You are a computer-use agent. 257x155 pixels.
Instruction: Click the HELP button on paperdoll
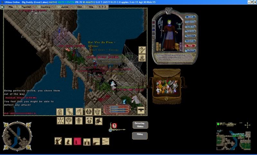pos(190,17)
